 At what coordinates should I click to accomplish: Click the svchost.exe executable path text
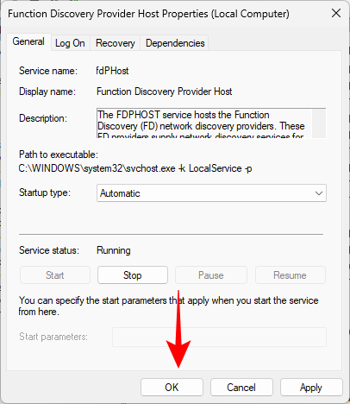(x=135, y=168)
